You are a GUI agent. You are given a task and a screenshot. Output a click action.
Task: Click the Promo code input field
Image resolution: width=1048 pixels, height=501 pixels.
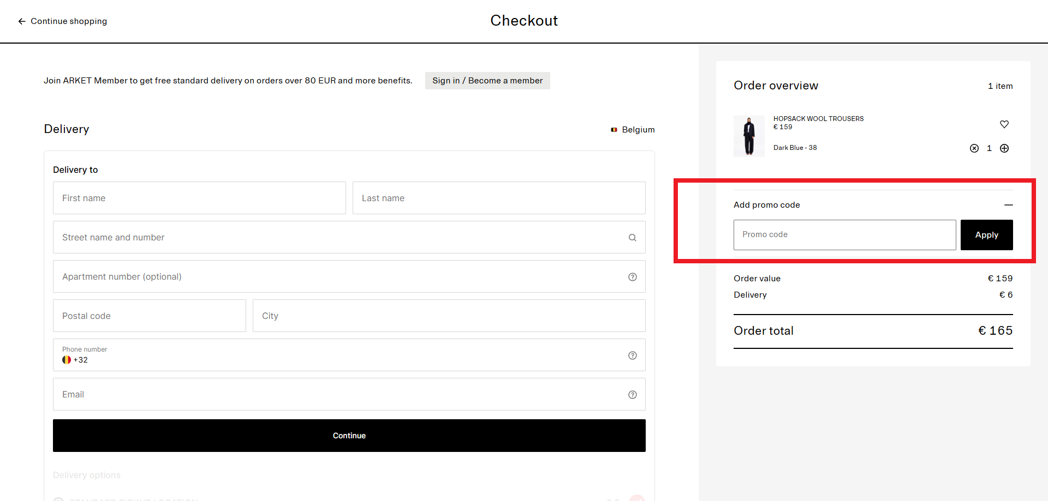click(x=845, y=235)
